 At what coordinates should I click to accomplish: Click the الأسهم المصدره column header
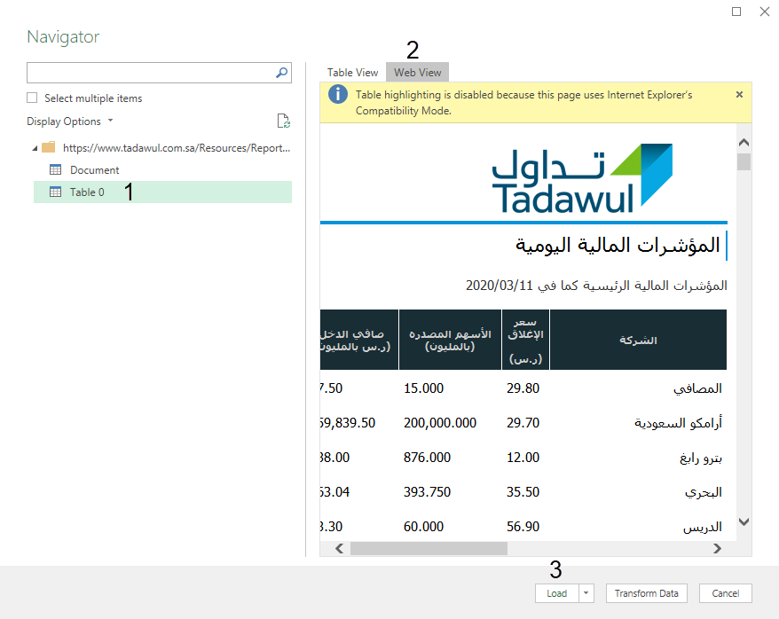[x=450, y=340]
